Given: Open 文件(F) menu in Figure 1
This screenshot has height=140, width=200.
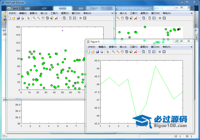Looking at the screenshot, I should [x=12, y=13].
